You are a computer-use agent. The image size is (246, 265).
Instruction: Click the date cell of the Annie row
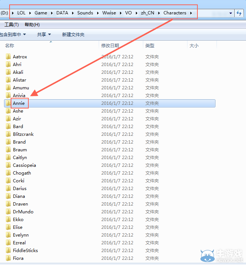(117, 103)
